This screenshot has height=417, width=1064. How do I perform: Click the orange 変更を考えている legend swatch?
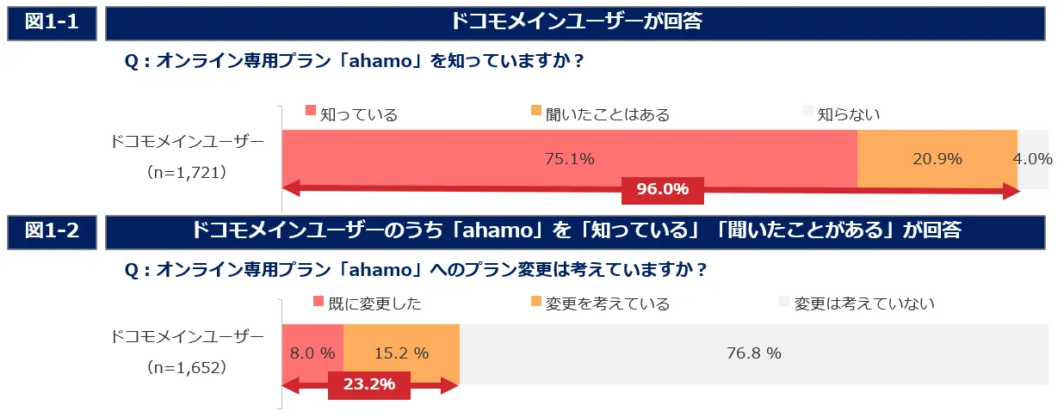(536, 301)
